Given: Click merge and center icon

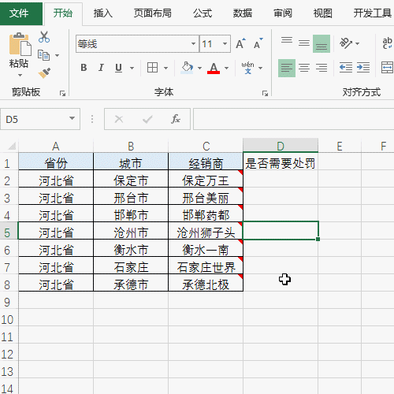Looking at the screenshot, I should (x=388, y=68).
